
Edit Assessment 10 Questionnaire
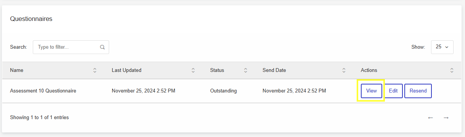point(393,91)
